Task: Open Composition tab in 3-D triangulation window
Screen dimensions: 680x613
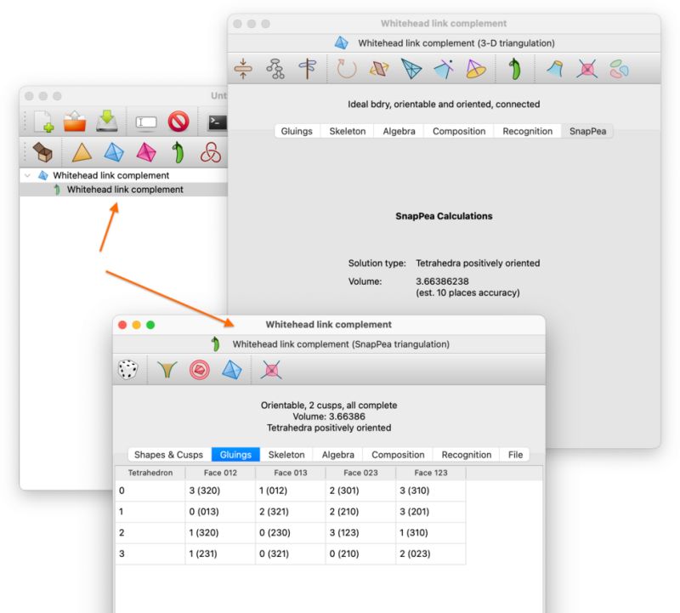Action: click(459, 131)
